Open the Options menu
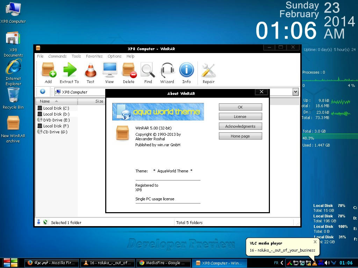Screen dimensions: 358x268 point(115,56)
